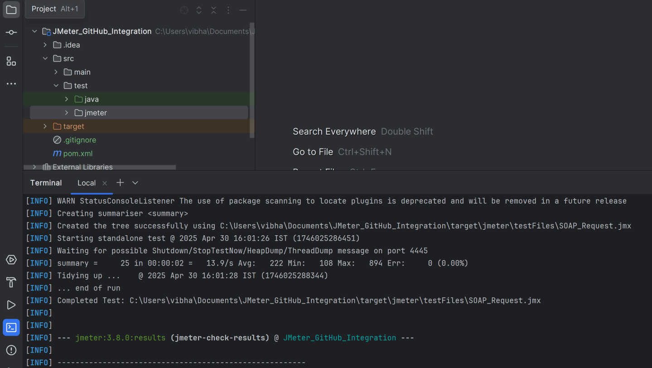Open project panel options menu
Viewport: 652px width, 368px height.
click(x=228, y=10)
